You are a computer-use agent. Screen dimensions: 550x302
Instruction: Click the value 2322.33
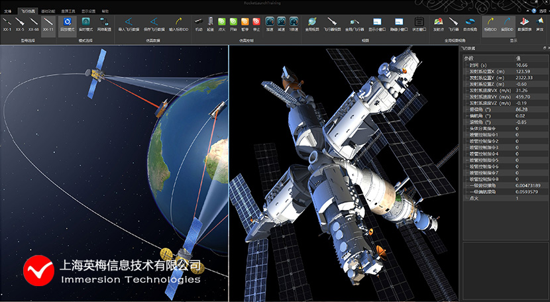coord(524,77)
